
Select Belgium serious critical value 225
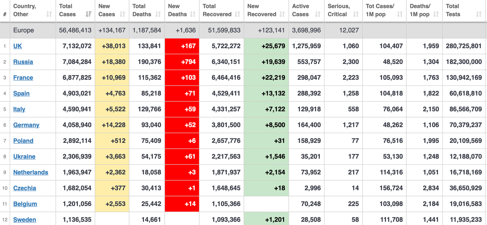pyautogui.click(x=353, y=204)
